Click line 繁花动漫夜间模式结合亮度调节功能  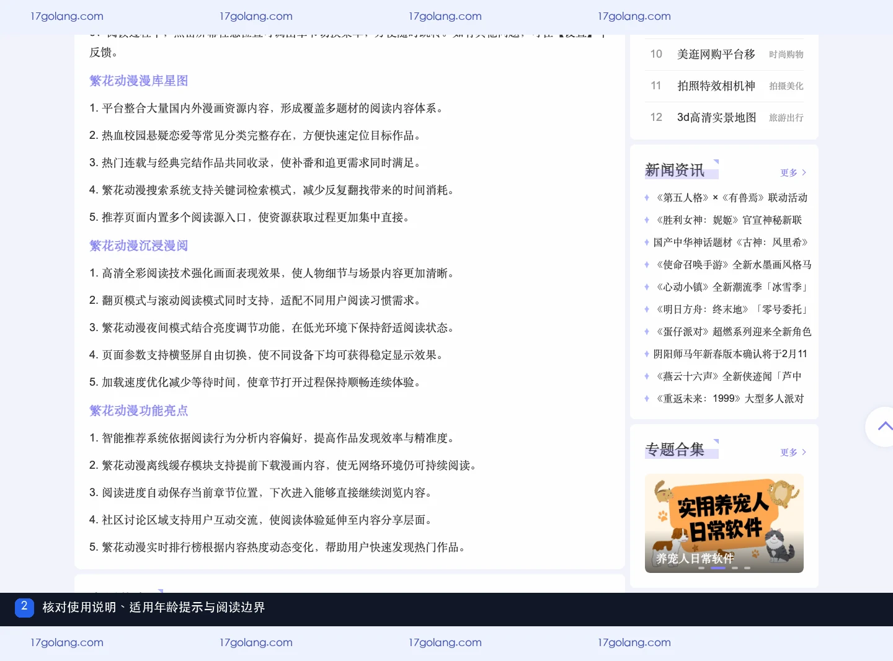click(273, 328)
